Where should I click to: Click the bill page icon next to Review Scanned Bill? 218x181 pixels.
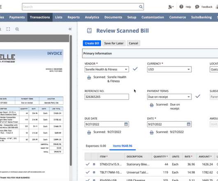click(89, 31)
